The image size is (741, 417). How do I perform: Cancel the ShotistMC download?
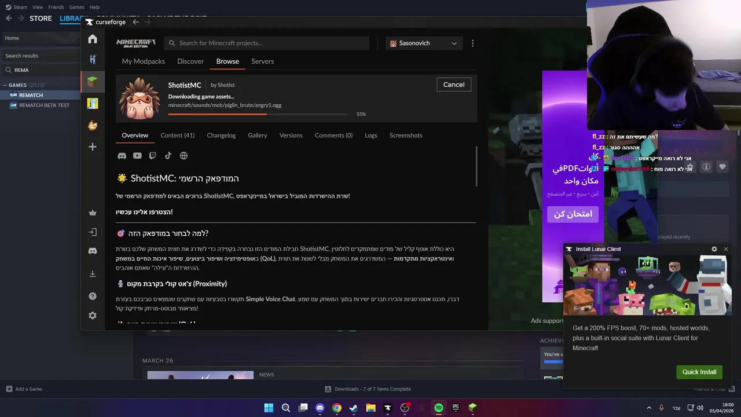tap(454, 85)
